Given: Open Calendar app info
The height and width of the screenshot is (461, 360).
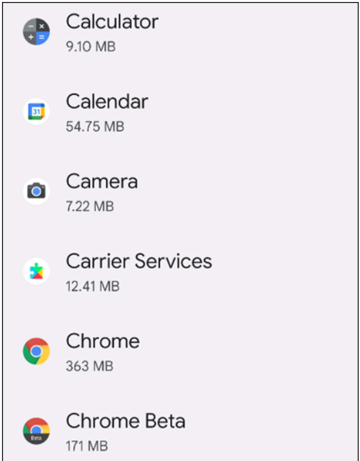Looking at the screenshot, I should 180,112.
